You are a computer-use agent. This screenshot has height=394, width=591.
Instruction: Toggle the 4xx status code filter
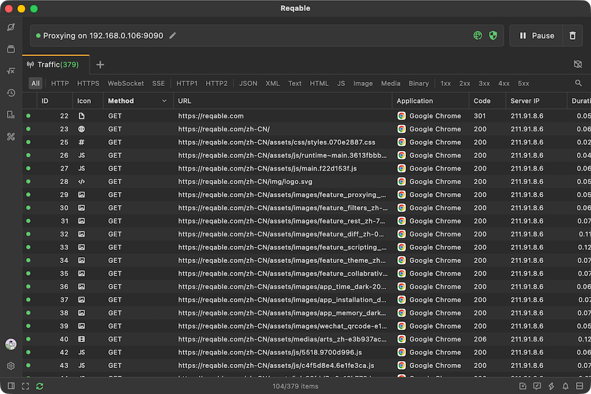pyautogui.click(x=503, y=83)
